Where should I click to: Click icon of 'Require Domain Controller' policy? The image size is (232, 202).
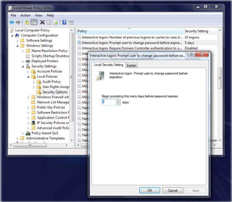click(80, 48)
